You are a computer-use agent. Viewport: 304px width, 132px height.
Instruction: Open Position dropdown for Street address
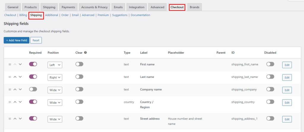click(55, 119)
